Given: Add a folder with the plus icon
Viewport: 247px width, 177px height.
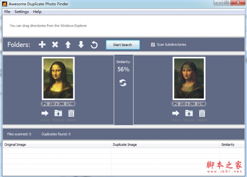Looking at the screenshot, I should coord(42,45).
